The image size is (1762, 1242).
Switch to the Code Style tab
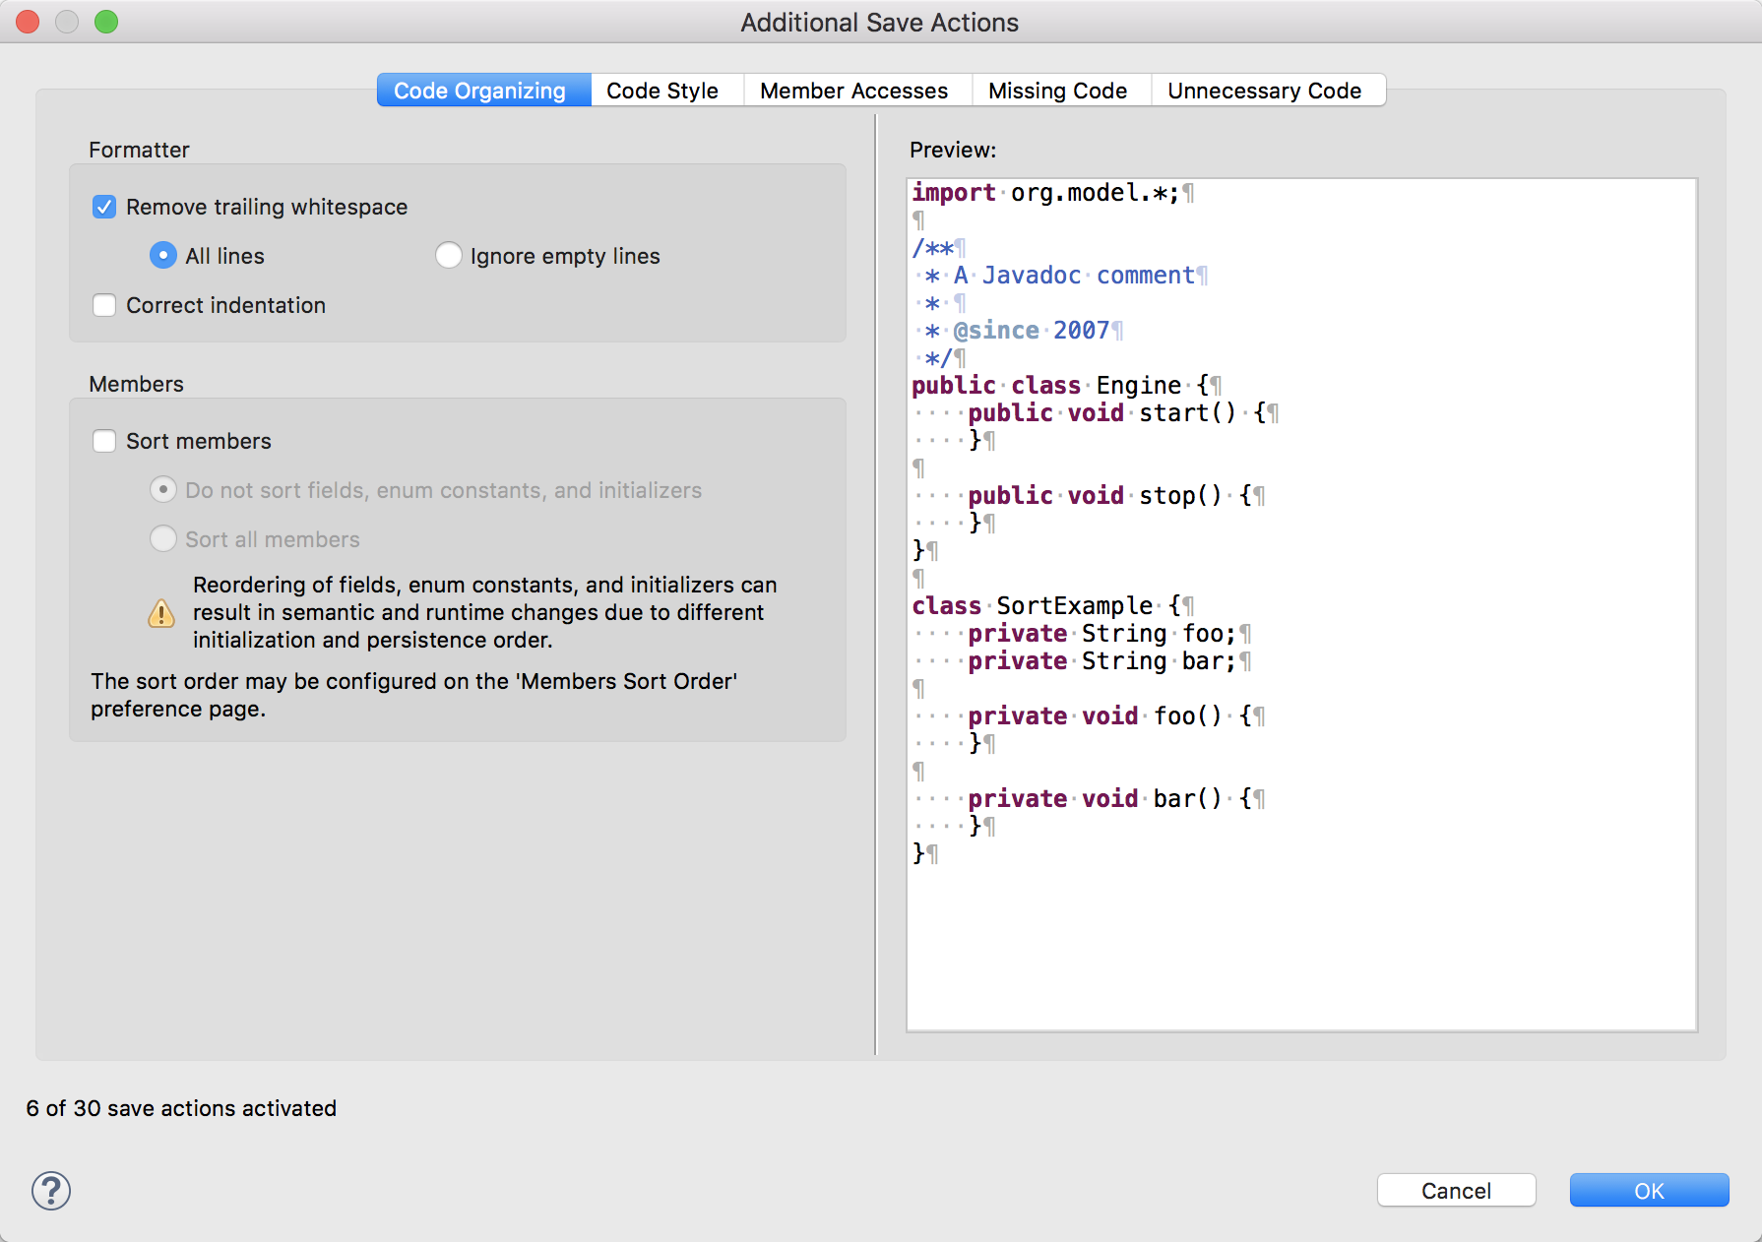point(661,91)
